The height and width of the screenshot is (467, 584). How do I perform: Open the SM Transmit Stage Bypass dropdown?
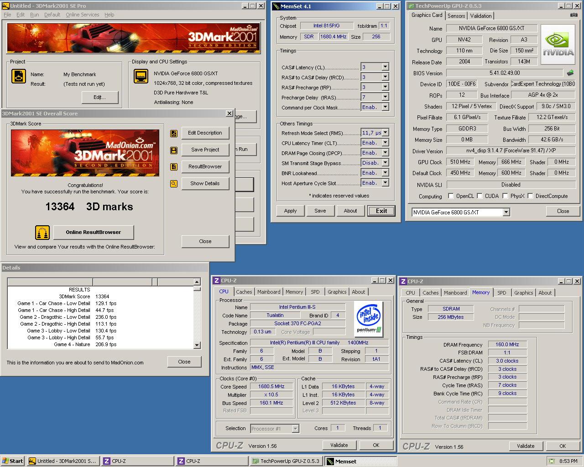[x=385, y=163]
